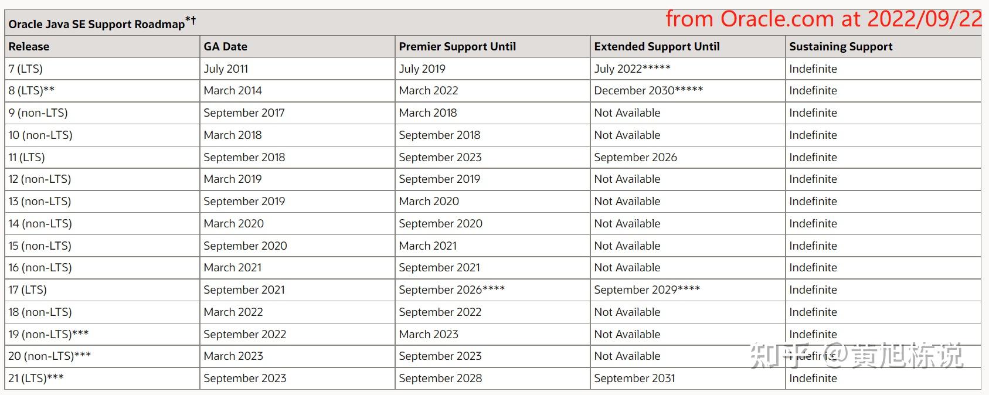Select "Not Available" in the 9 (non-LTS) row

tap(627, 113)
